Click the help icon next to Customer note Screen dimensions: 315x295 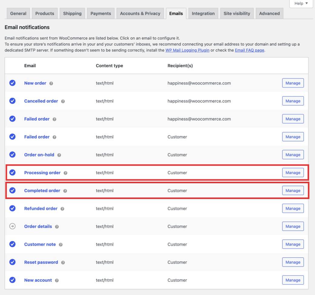point(61,244)
